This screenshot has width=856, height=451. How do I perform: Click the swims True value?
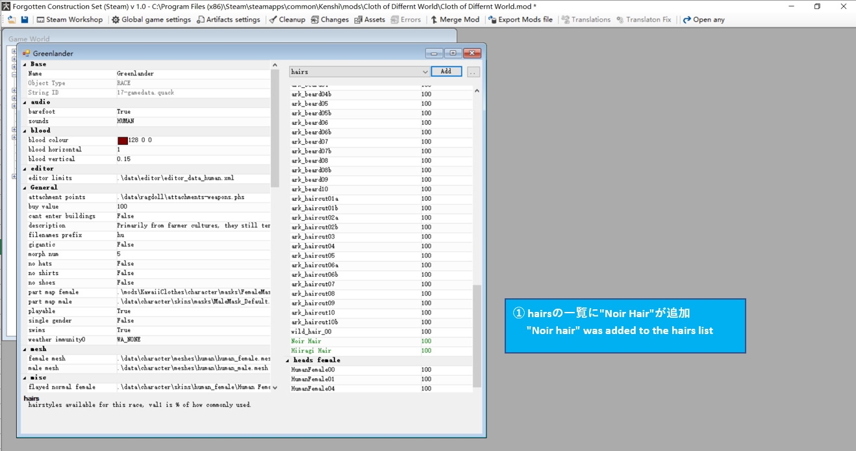pos(123,330)
